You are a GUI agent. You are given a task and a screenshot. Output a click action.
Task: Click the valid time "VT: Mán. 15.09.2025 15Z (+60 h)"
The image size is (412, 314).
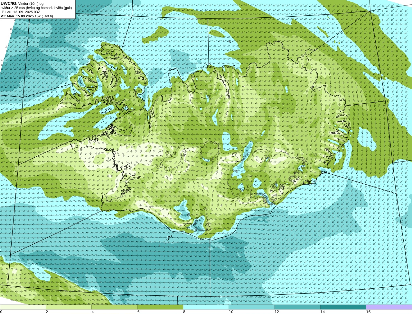click(27, 16)
